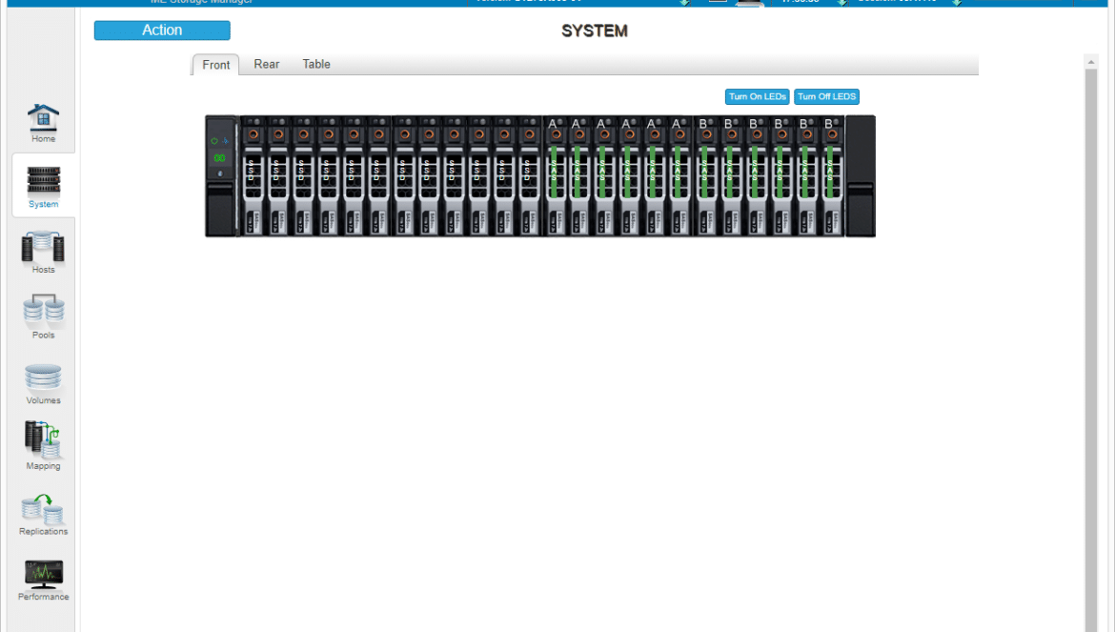The image size is (1115, 632).
Task: Switch to the Front tab
Action: click(x=215, y=65)
